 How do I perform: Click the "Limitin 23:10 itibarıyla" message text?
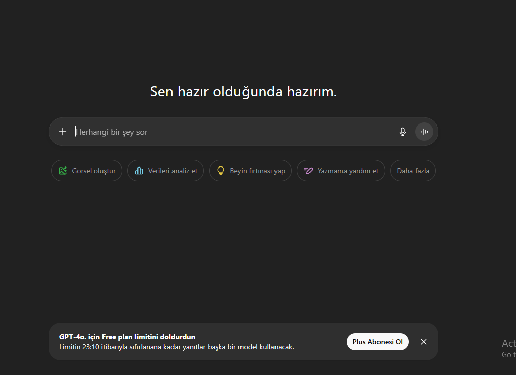[177, 347]
